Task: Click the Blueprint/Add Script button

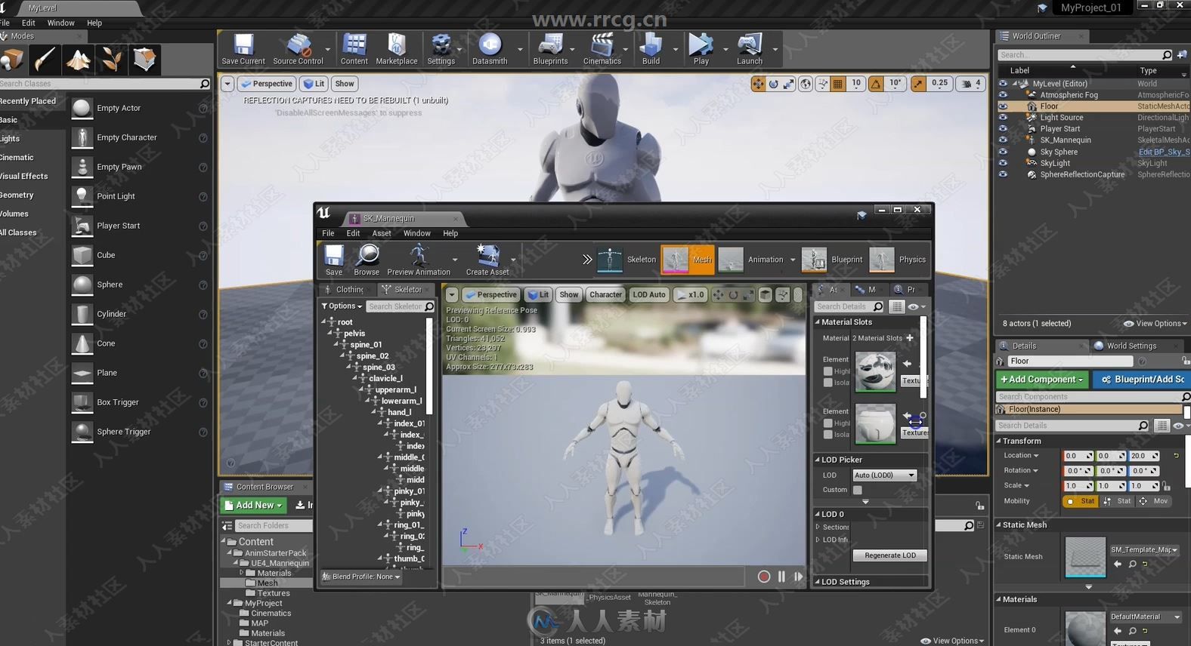Action: 1143,380
